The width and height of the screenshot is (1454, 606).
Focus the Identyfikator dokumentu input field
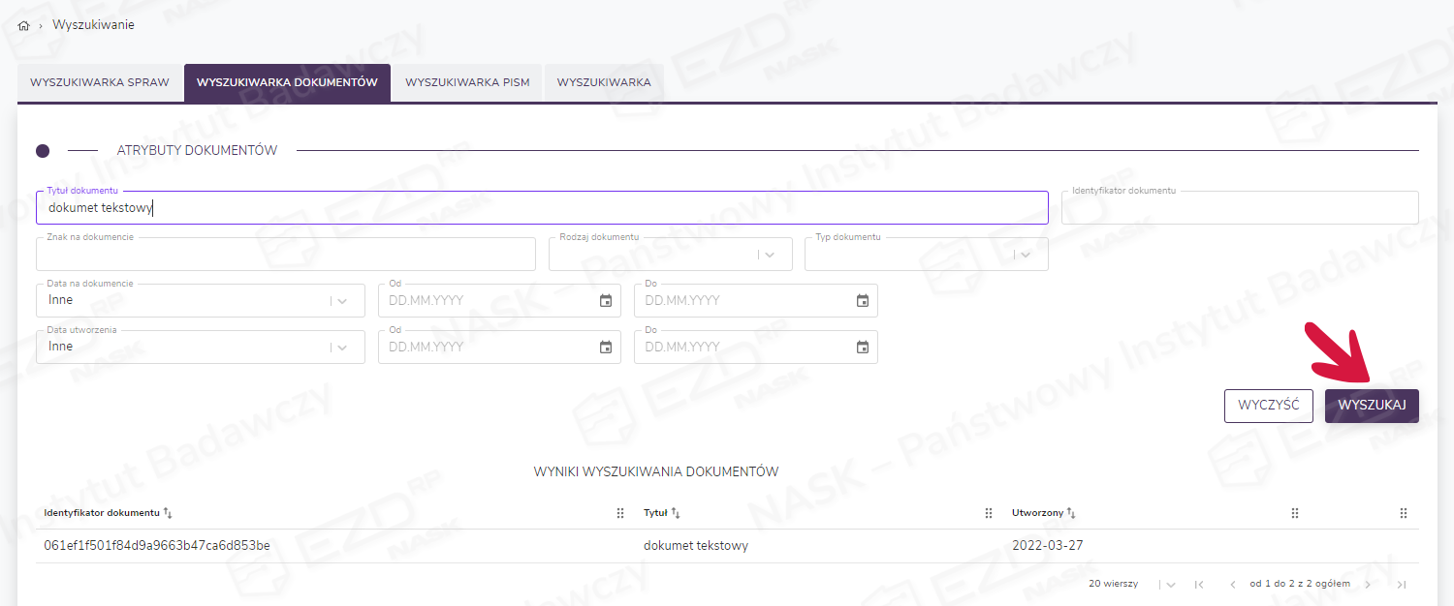[1239, 209]
